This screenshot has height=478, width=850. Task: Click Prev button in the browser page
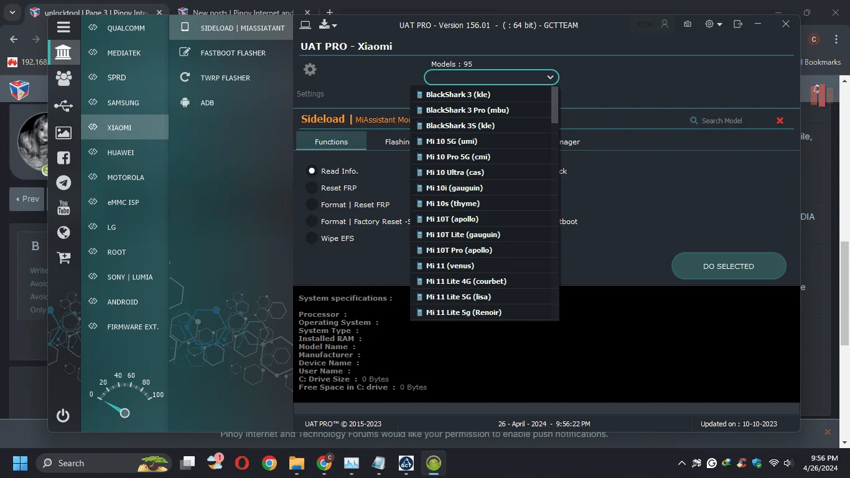pos(27,199)
